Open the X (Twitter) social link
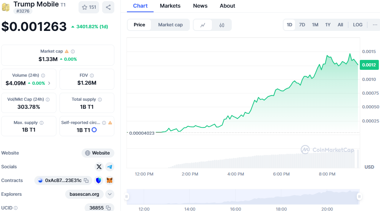Viewport: 380px width, 211px height. 99,167
